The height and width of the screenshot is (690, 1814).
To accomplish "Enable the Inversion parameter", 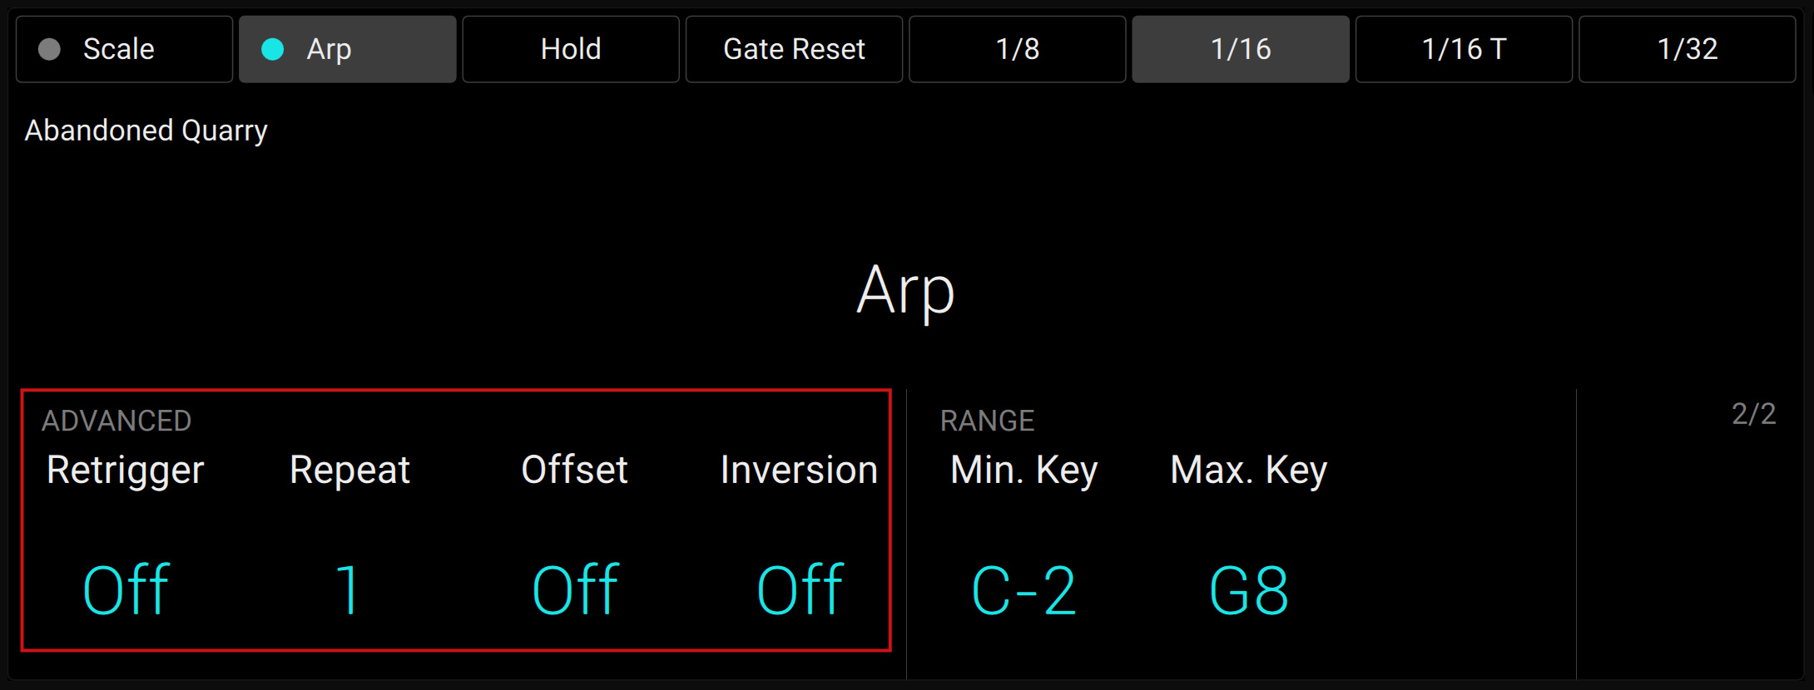I will [x=799, y=588].
